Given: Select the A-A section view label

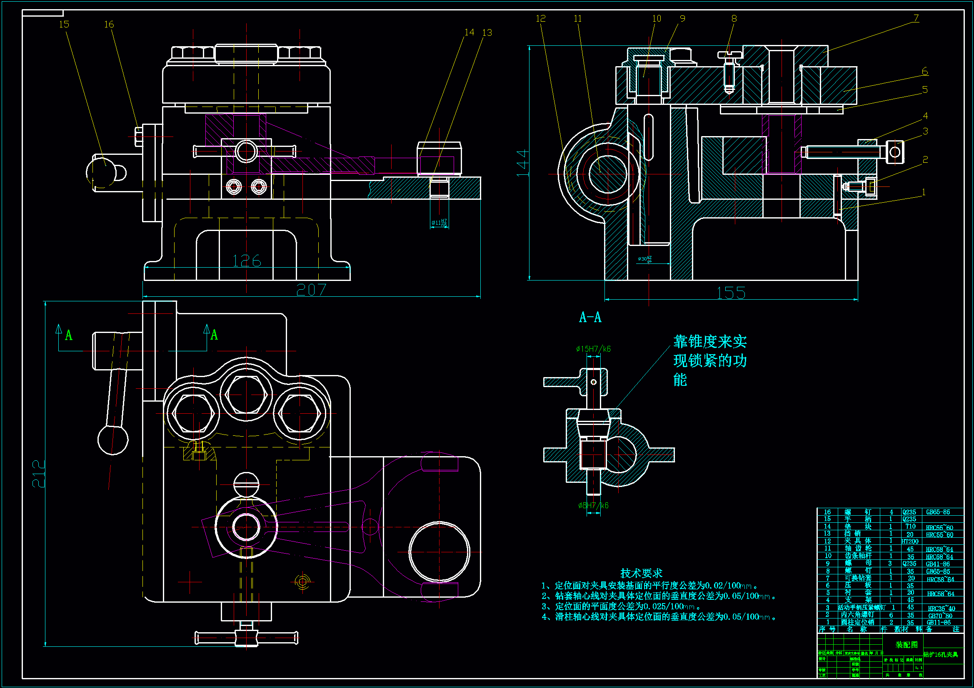Looking at the screenshot, I should click(590, 317).
